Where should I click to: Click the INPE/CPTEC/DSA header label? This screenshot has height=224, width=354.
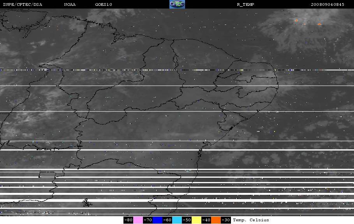pos(22,5)
